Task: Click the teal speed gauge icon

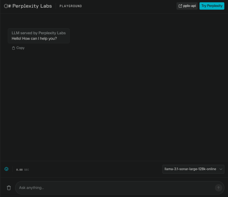Action: [7, 169]
